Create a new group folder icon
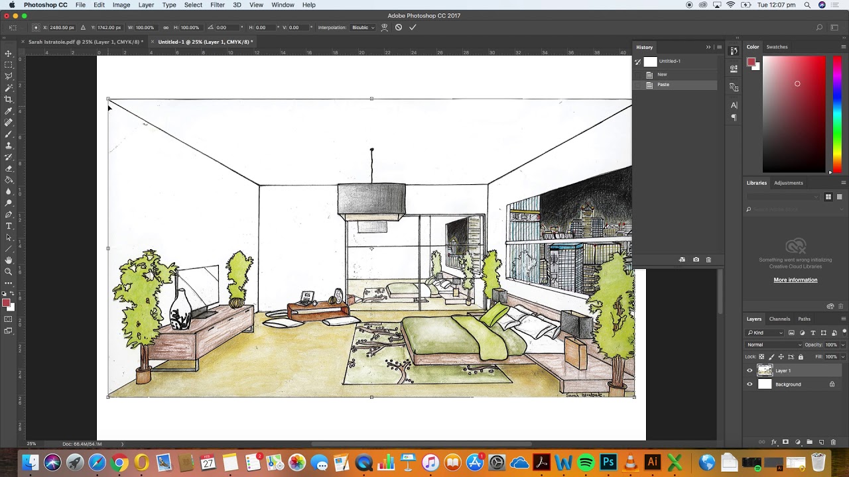The height and width of the screenshot is (477, 849). point(809,442)
